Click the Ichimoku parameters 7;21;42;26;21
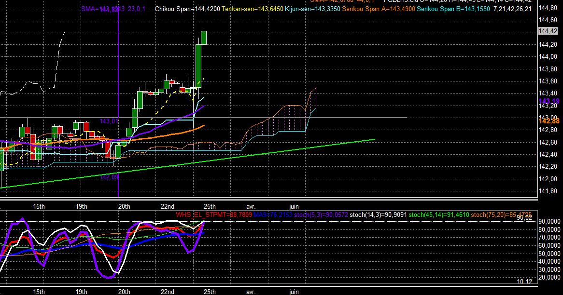 (x=512, y=9)
